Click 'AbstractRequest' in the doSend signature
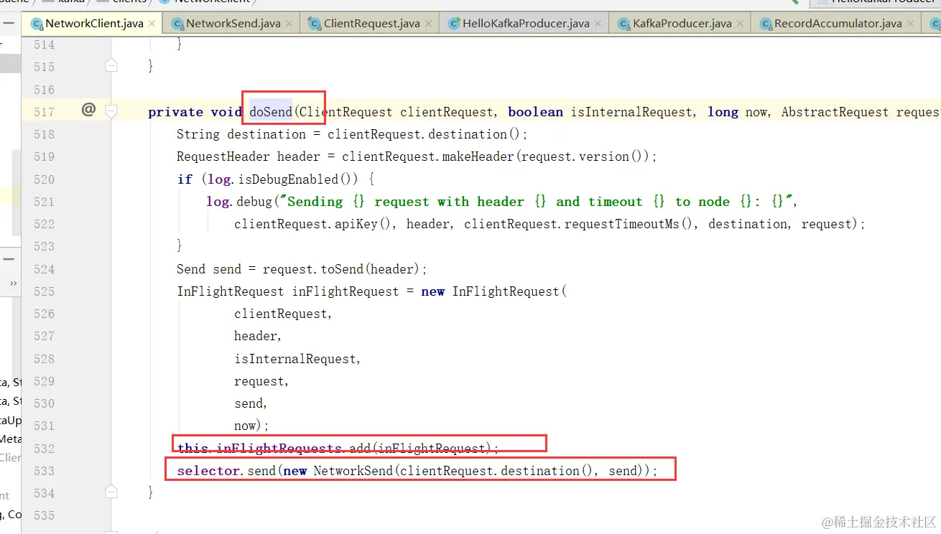 835,112
